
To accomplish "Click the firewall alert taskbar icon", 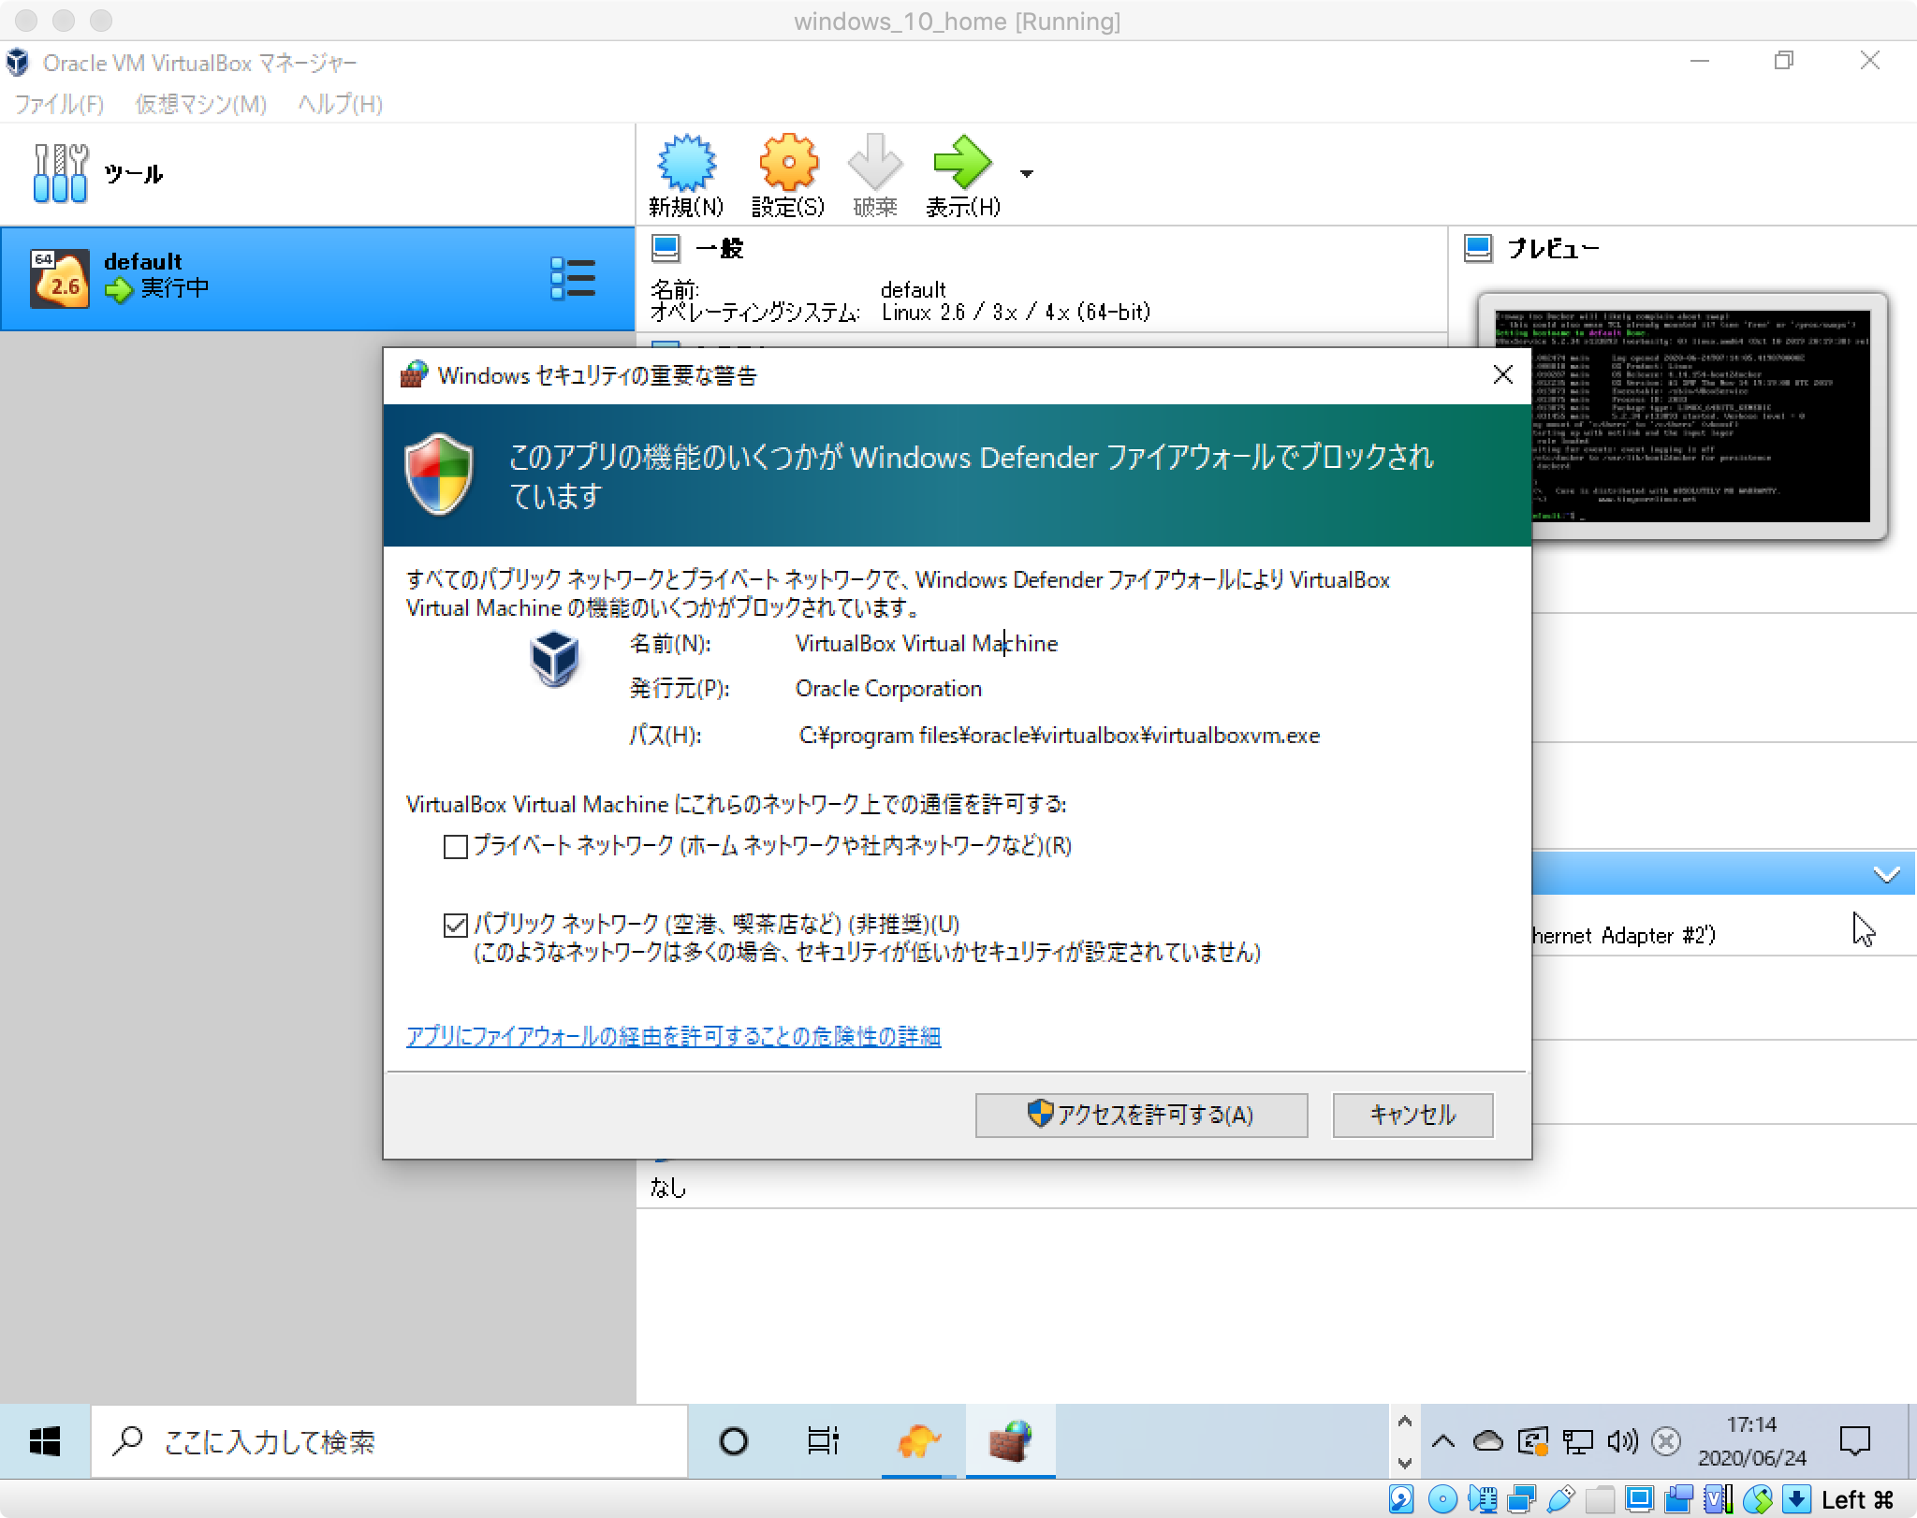I will coord(1010,1441).
